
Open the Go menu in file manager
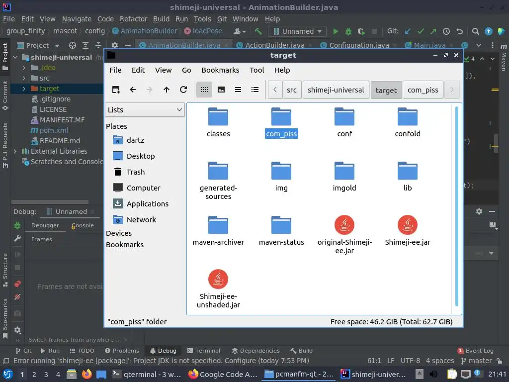pyautogui.click(x=186, y=70)
